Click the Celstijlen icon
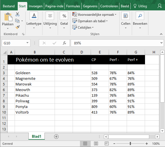Screen dimensions: 165x147 click(75, 27)
